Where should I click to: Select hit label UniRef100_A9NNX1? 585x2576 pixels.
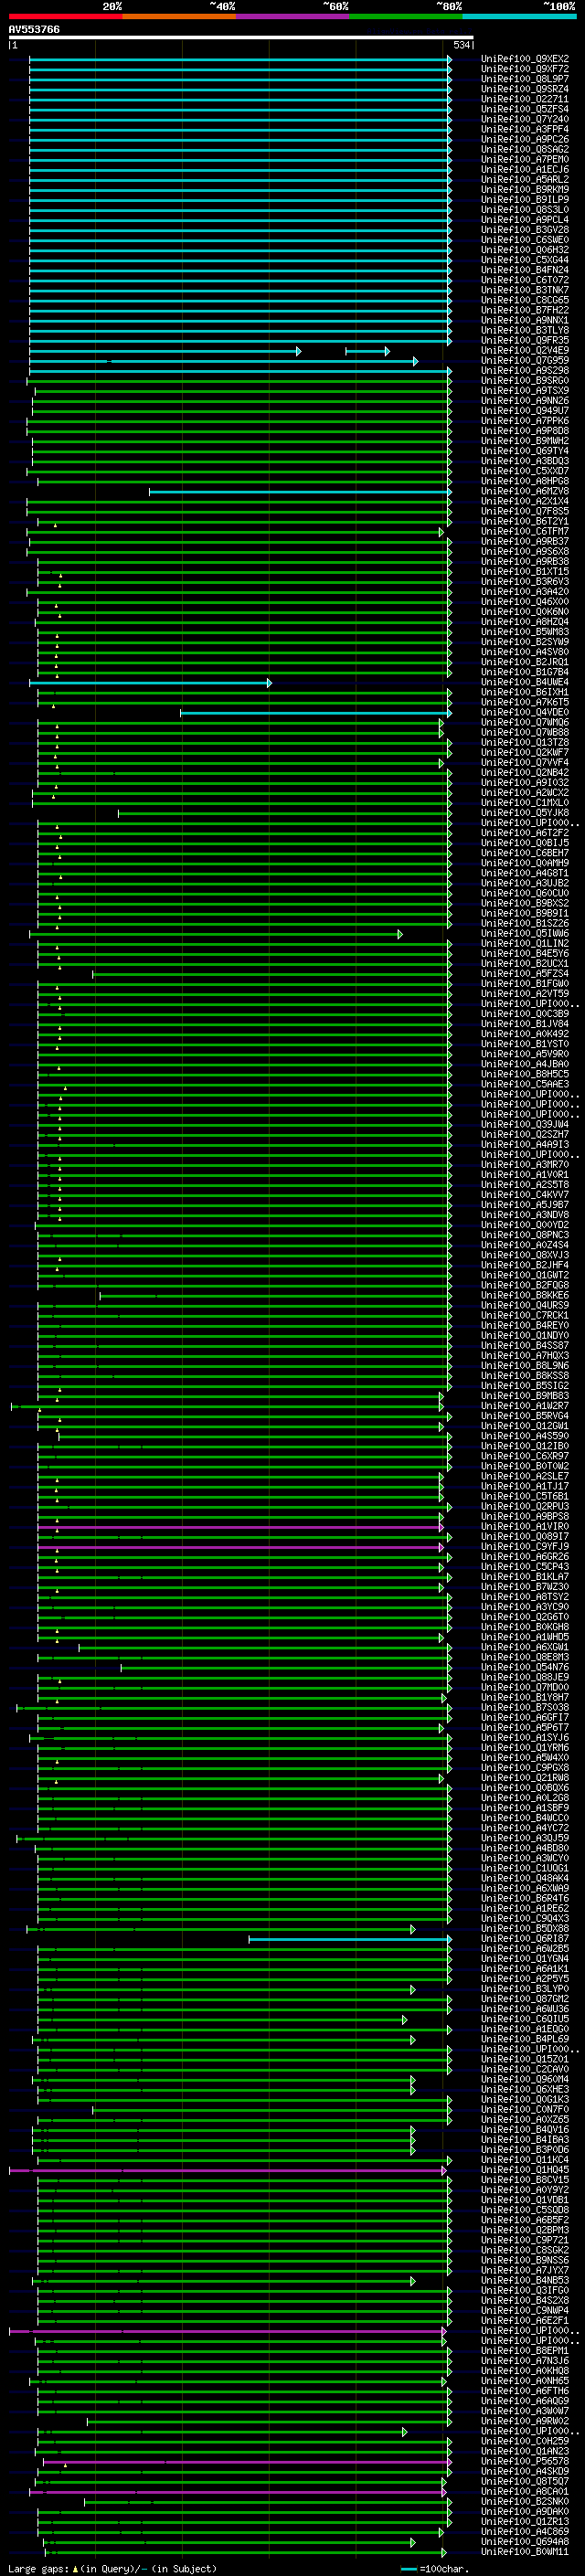coord(525,320)
